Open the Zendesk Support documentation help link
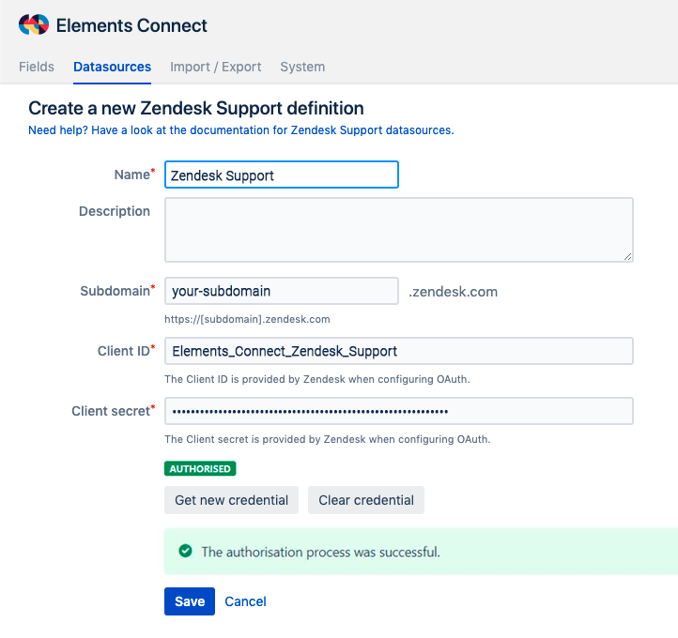The image size is (678, 638). pos(240,130)
